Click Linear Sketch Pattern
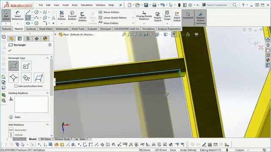 click(x=113, y=18)
